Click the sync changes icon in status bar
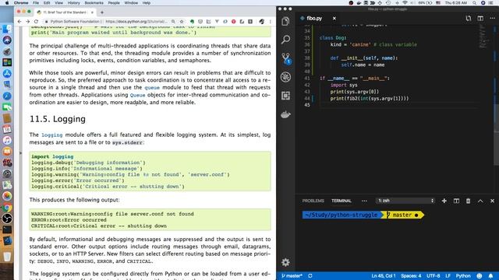Image resolution: width=499 pixels, height=280 pixels. pos(310,276)
